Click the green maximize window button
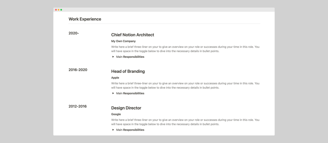The image size is (328, 143). (61, 10)
